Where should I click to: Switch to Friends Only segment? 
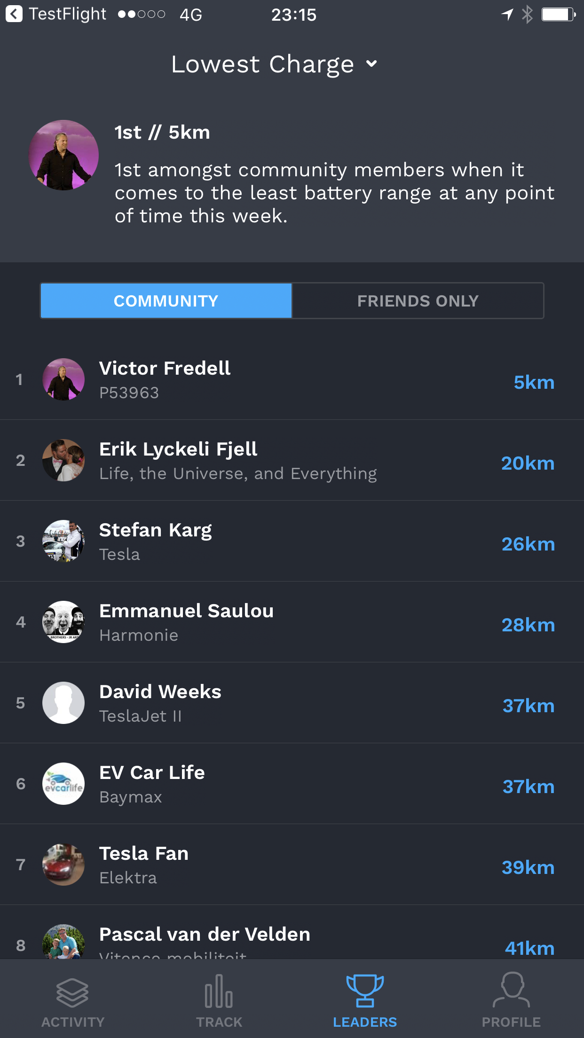tap(418, 301)
